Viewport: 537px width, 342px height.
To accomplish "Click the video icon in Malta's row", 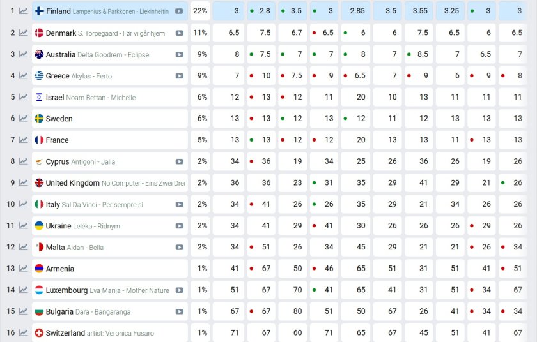I will point(180,247).
